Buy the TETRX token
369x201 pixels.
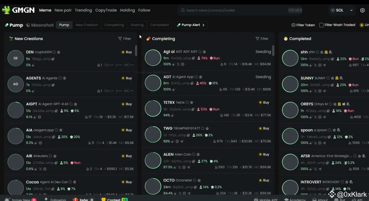(x=264, y=103)
